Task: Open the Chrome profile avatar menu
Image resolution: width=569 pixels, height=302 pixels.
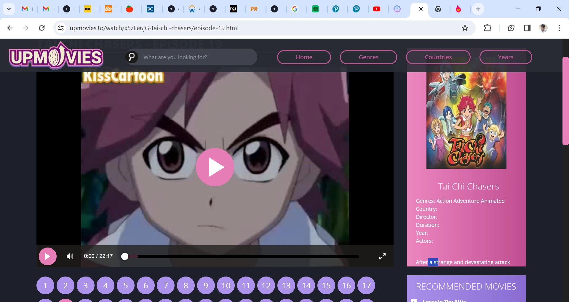Action: (x=543, y=28)
